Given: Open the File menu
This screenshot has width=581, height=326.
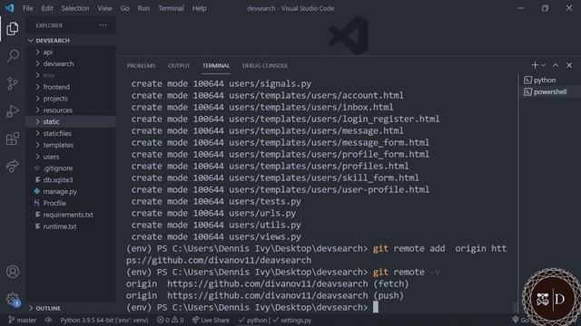Looking at the screenshot, I should click(28, 8).
